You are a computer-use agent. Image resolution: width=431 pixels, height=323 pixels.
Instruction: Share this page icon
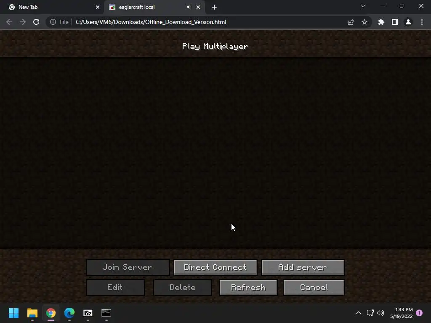(x=351, y=22)
